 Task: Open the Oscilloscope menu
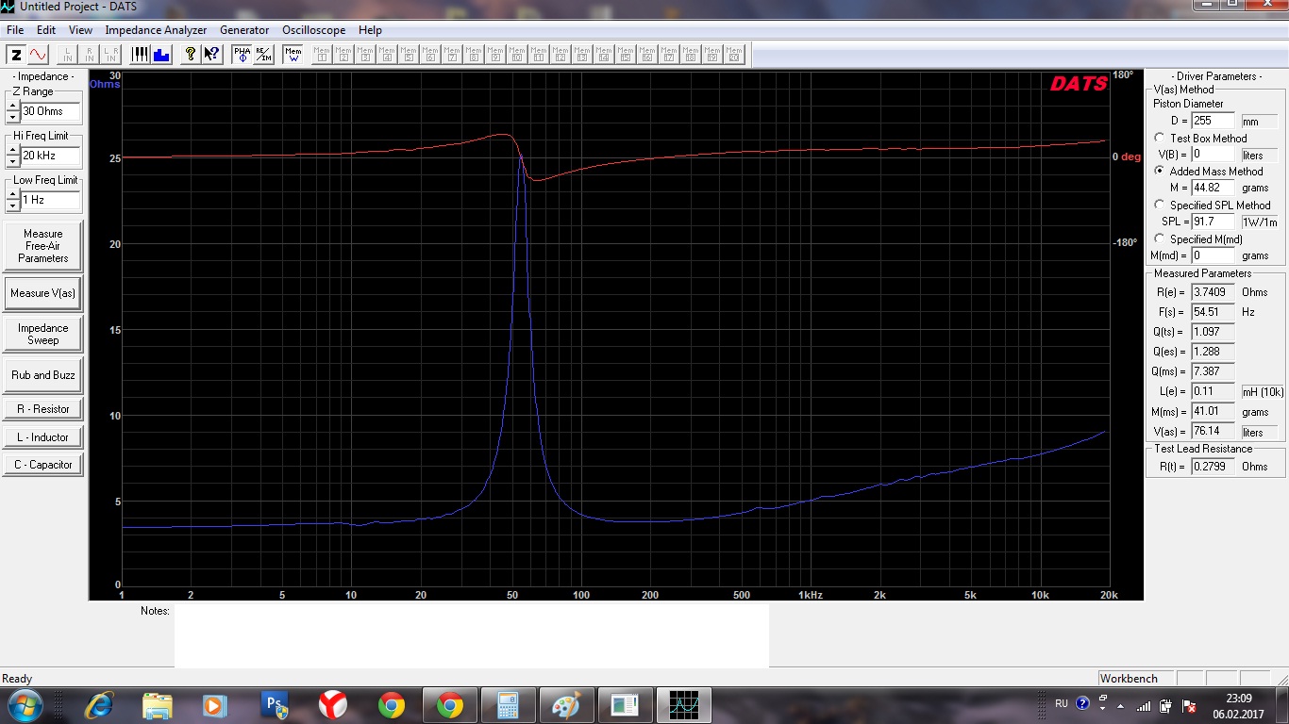tap(313, 30)
